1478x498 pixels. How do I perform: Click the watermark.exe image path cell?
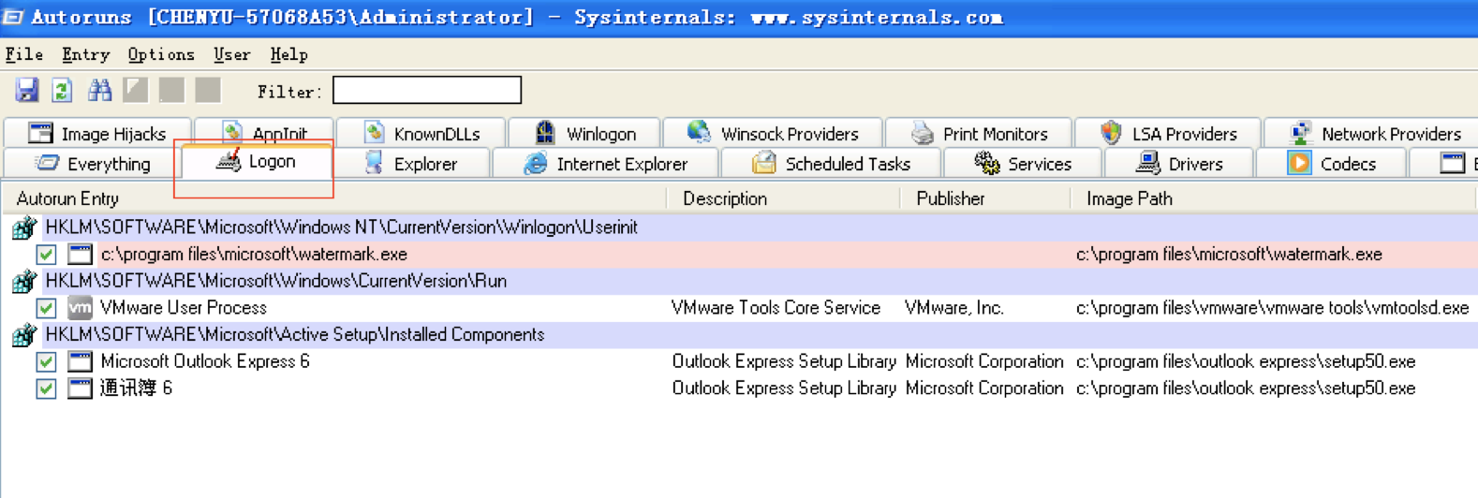coord(1229,255)
